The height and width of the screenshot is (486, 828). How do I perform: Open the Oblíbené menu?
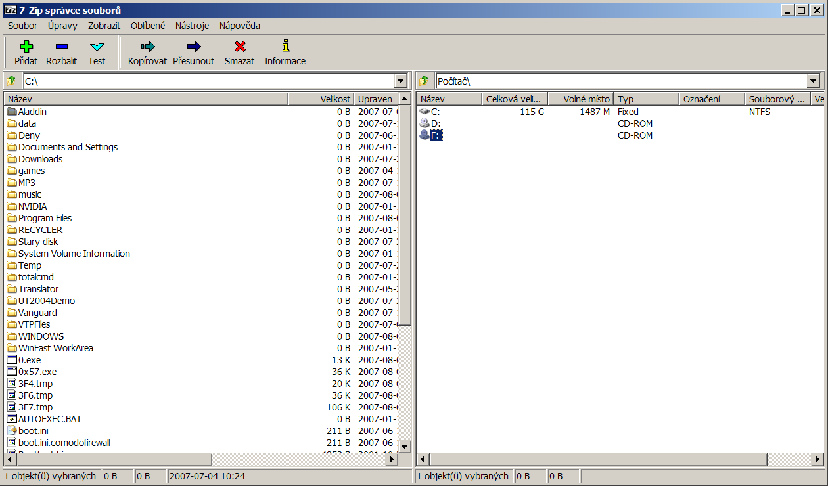[148, 26]
